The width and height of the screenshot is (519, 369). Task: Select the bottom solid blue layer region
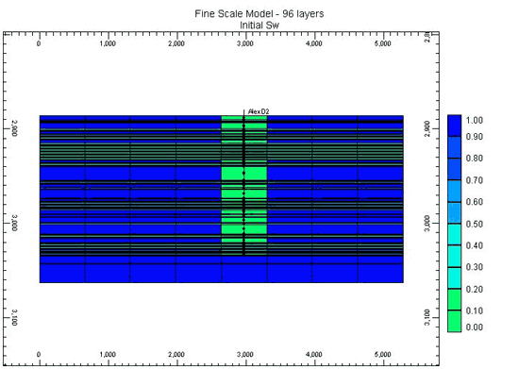coord(222,273)
